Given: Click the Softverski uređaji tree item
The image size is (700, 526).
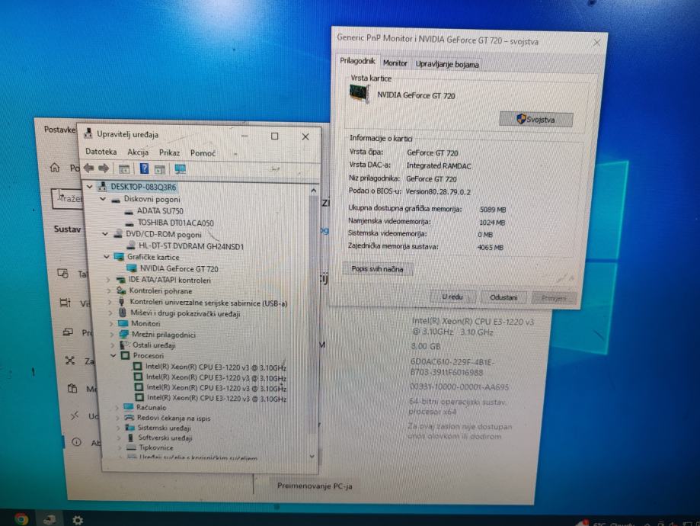Looking at the screenshot, I should [x=165, y=438].
